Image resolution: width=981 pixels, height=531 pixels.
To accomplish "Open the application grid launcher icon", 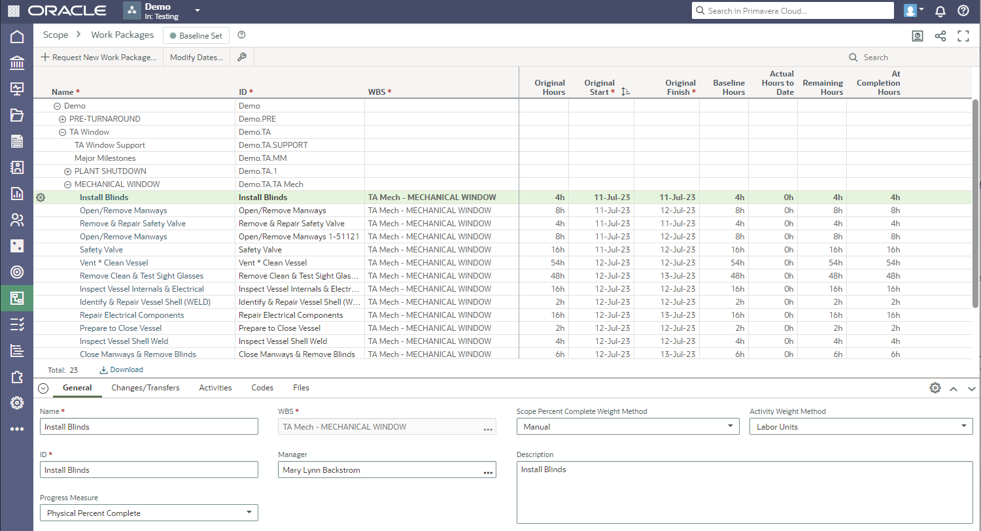I will [x=13, y=11].
